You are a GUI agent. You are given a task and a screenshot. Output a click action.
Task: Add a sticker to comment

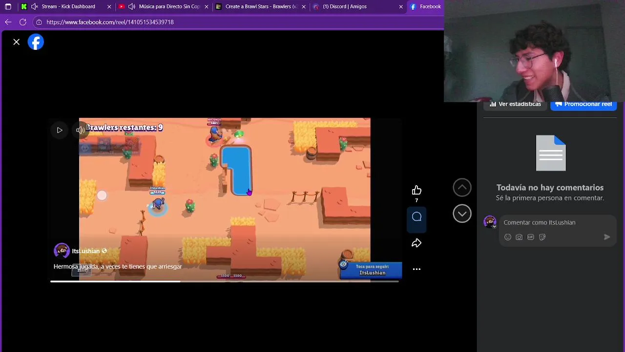tap(542, 237)
